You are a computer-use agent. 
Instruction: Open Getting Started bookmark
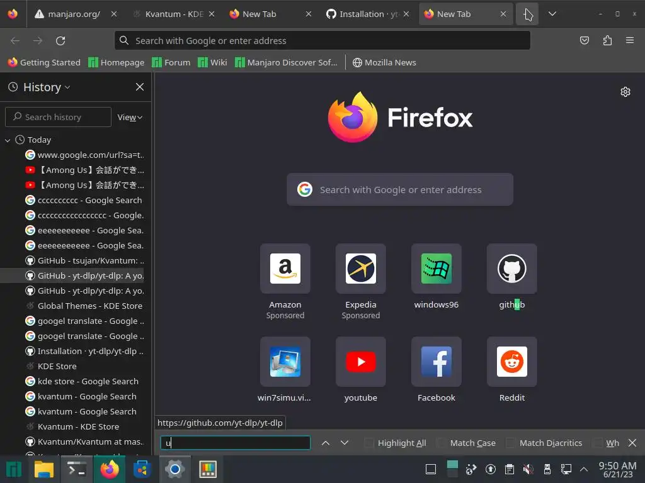[44, 62]
